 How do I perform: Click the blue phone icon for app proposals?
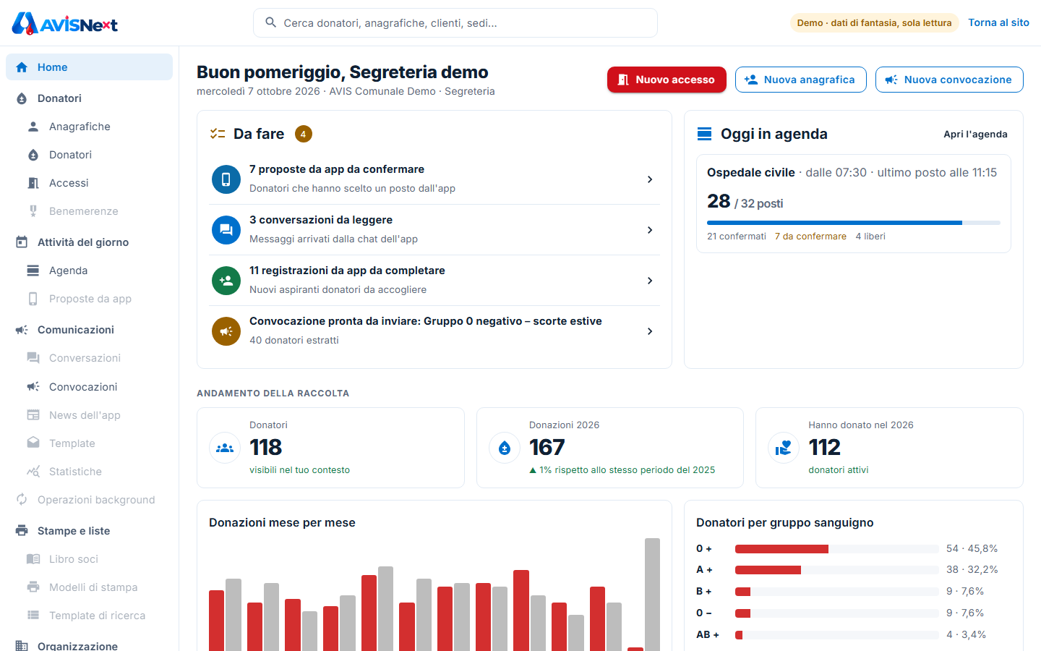226,179
